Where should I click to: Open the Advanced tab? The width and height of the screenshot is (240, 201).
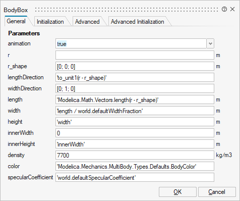coord(87,22)
